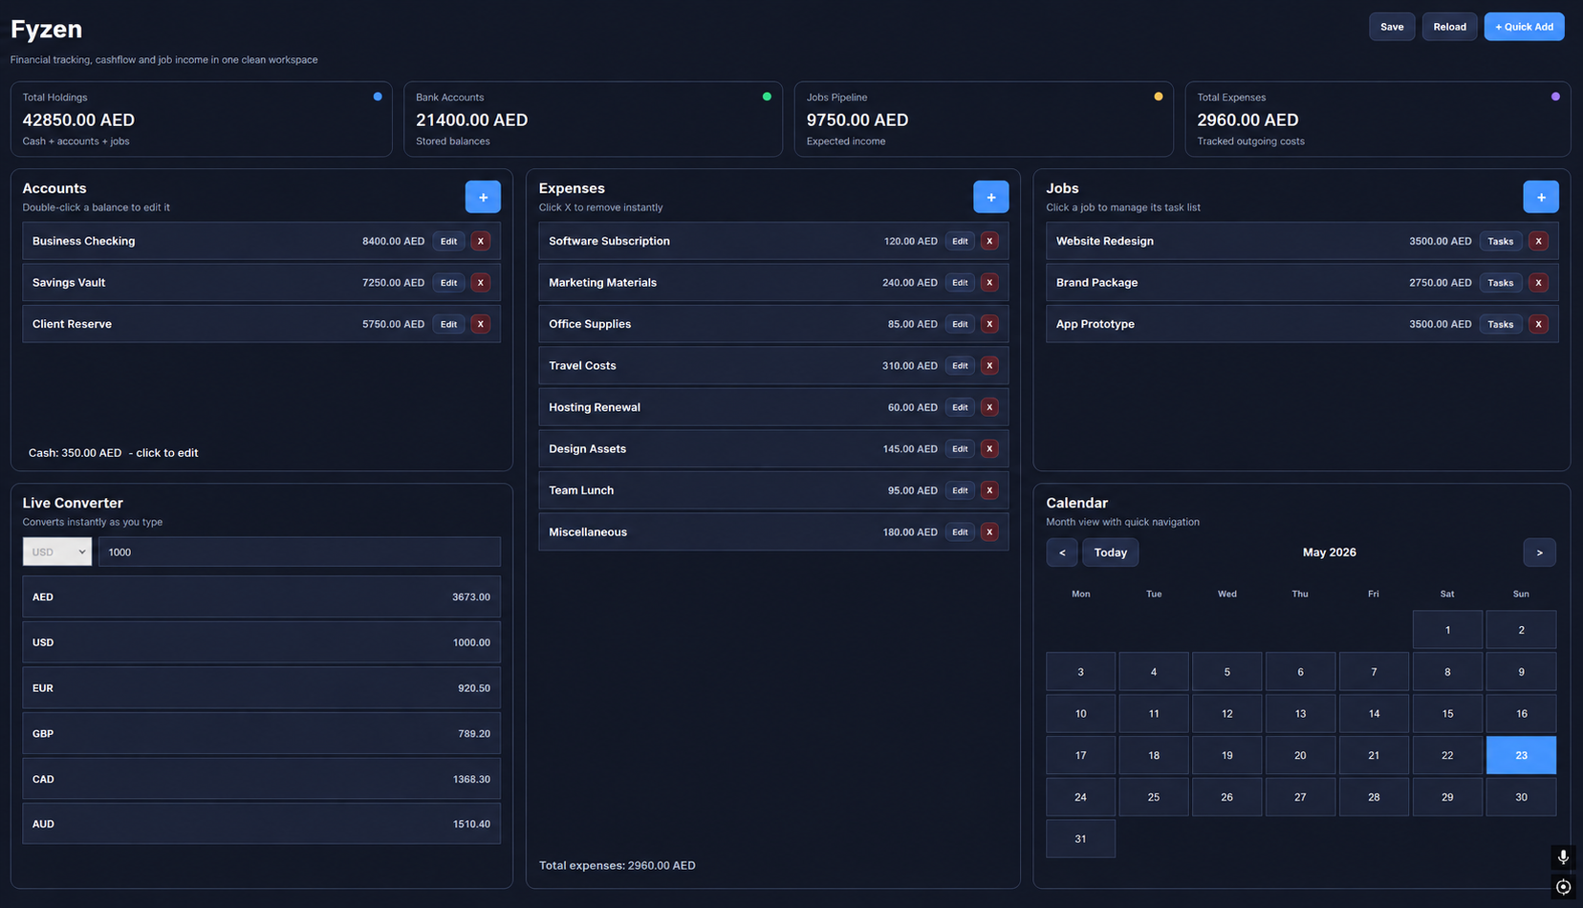Screen dimensions: 1583x908
Task: Edit the Team Lunch expense
Action: (960, 490)
